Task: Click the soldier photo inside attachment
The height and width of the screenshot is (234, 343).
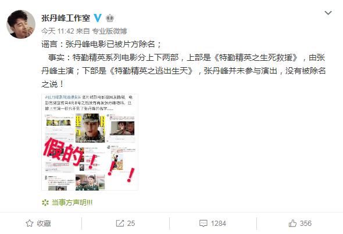Action: pyautogui.click(x=90, y=128)
